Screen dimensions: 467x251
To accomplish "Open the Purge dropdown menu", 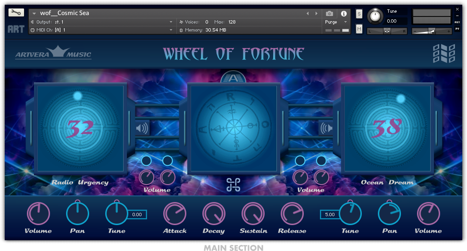I will point(336,22).
